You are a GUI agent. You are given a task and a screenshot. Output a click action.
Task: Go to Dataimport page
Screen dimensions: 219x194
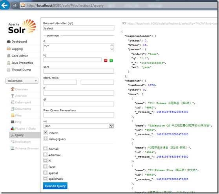(x=23, y=102)
